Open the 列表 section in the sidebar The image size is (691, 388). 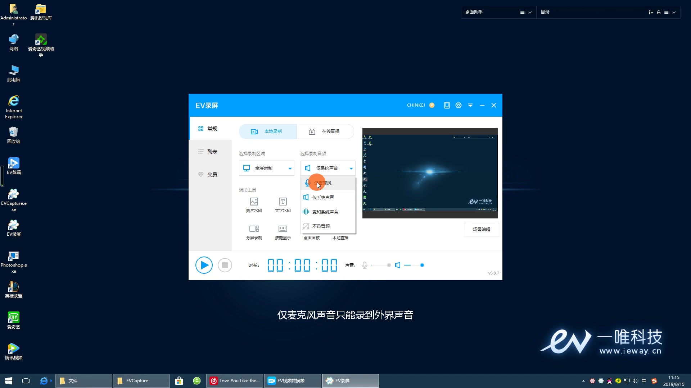(212, 151)
